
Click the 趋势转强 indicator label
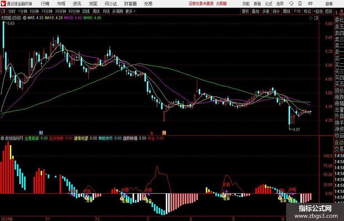pos(134,138)
